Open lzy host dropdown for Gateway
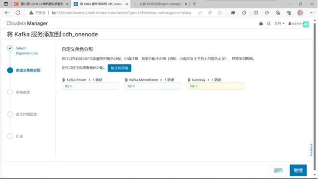 (x=194, y=86)
